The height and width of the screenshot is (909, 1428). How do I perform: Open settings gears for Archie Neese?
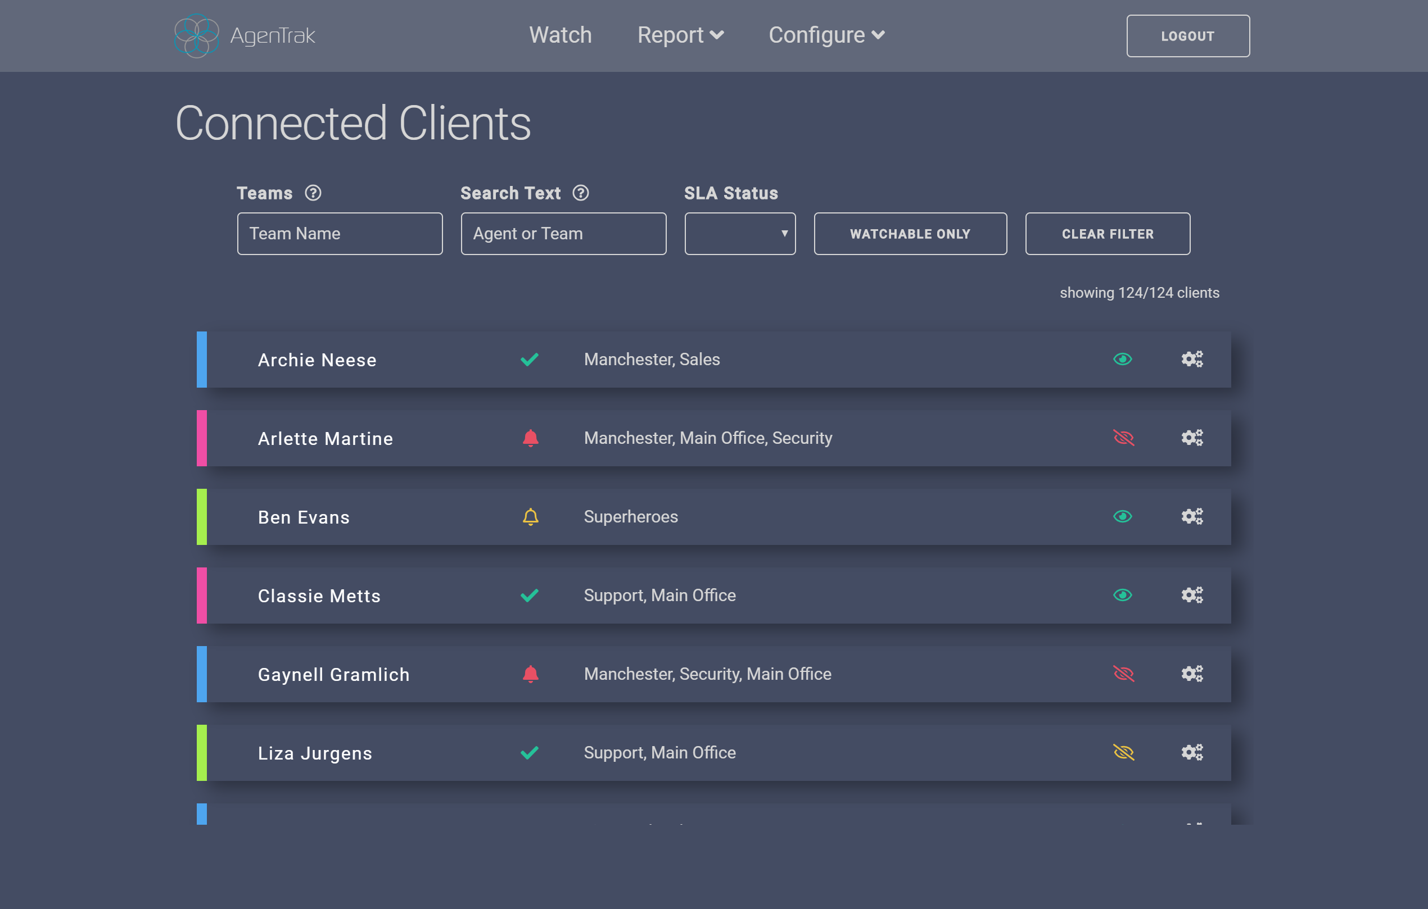pyautogui.click(x=1191, y=359)
